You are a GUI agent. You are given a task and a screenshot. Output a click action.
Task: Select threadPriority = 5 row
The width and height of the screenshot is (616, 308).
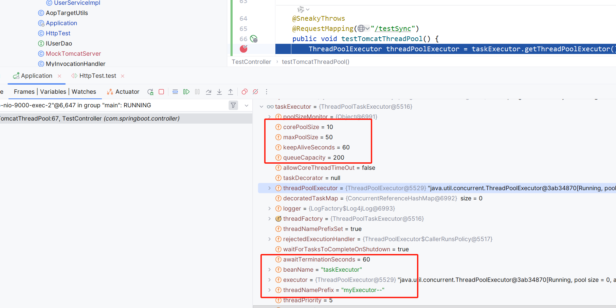[x=304, y=300]
